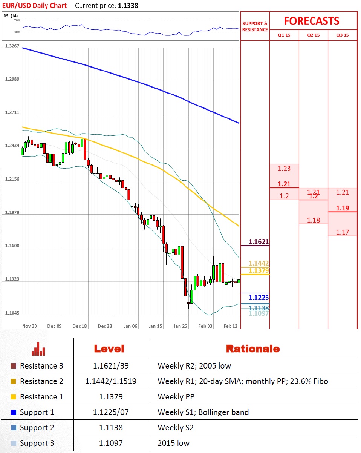Select the 'Q3 15' forecast column header
Image resolution: width=361 pixels, height=453 pixels.
click(343, 35)
